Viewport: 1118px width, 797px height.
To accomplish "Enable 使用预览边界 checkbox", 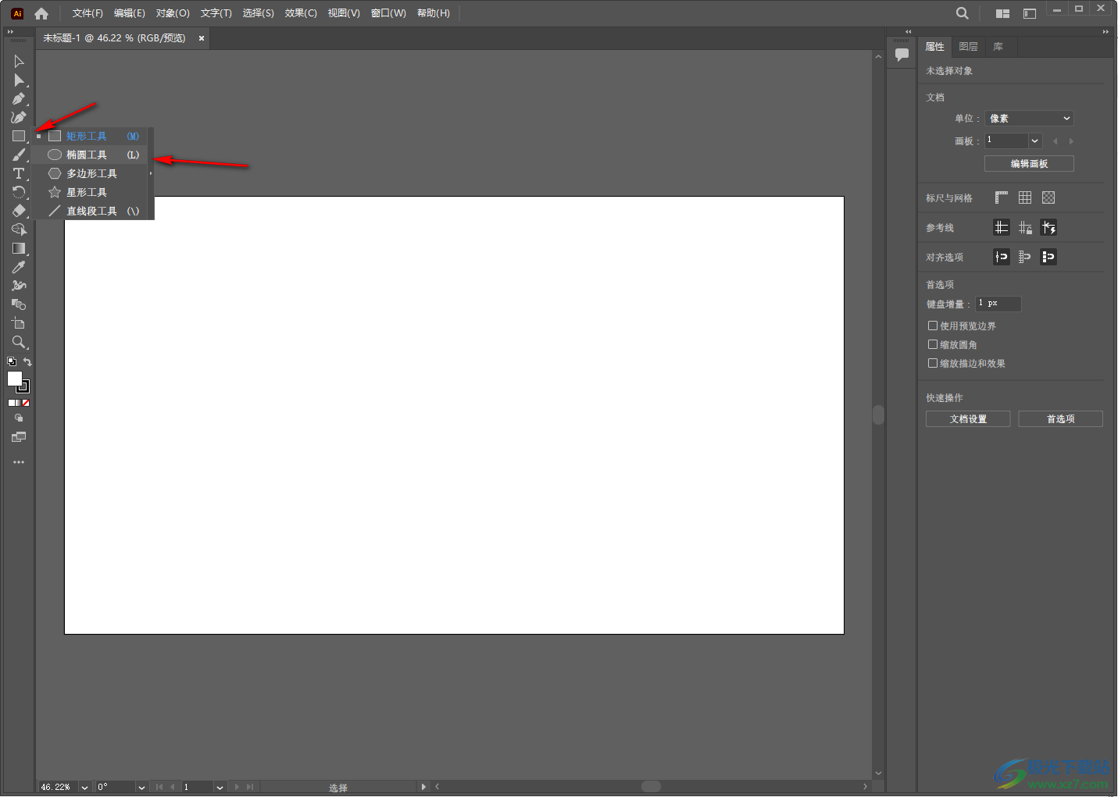I will tap(933, 326).
